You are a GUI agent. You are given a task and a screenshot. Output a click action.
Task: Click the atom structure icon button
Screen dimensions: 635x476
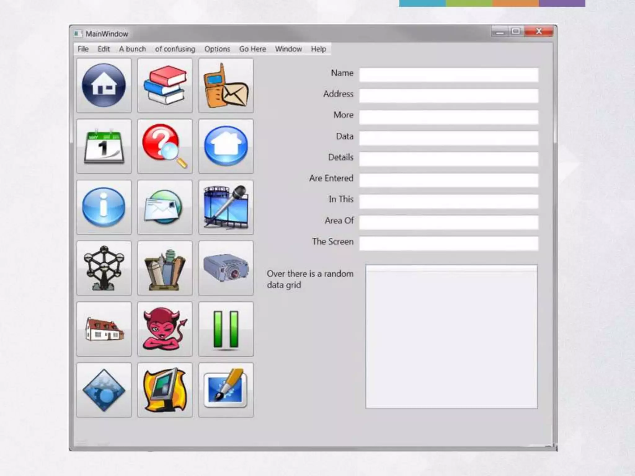tap(104, 268)
